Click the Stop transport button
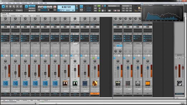This screenshot has height=105, width=187. pyautogui.click(x=42, y=7)
